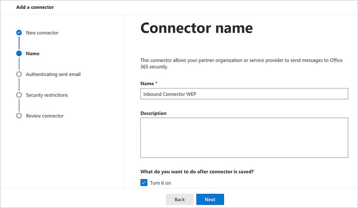Open the Review connector step
The width and height of the screenshot is (358, 208).
click(x=45, y=116)
